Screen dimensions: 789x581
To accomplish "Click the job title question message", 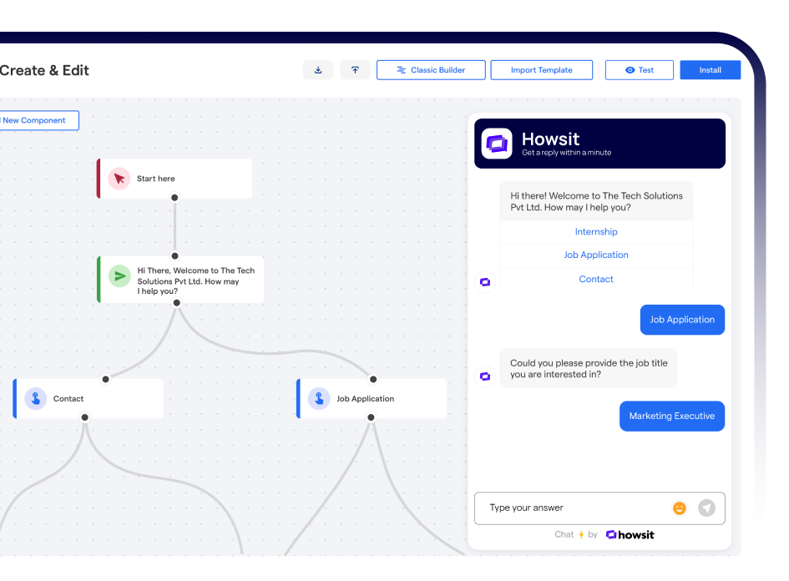I will pos(589,368).
